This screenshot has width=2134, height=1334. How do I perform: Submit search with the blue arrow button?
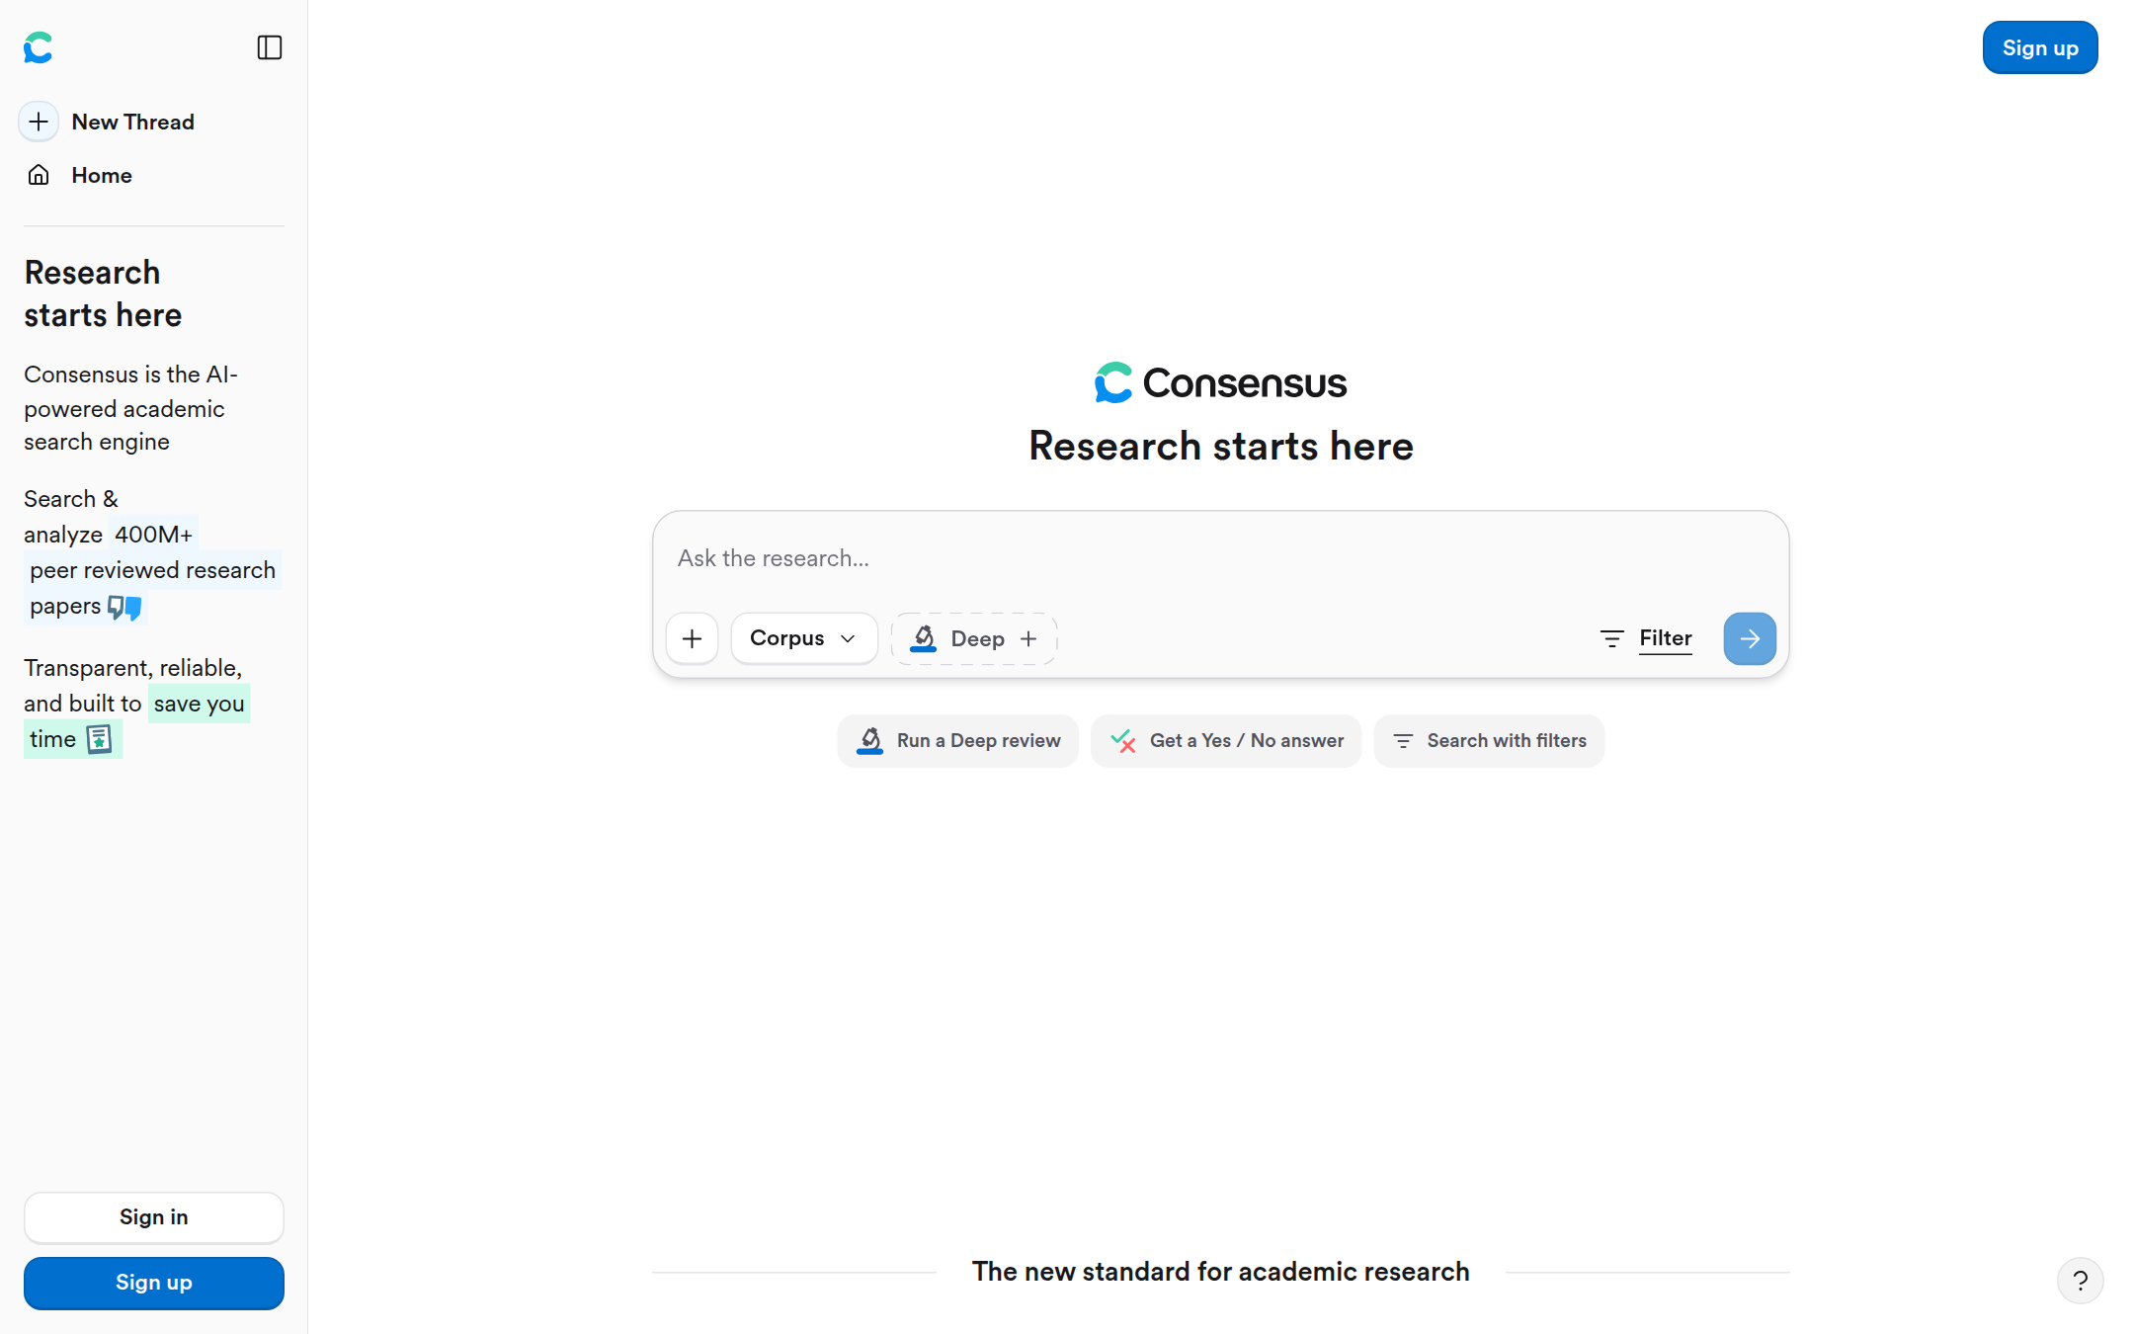click(x=1750, y=638)
